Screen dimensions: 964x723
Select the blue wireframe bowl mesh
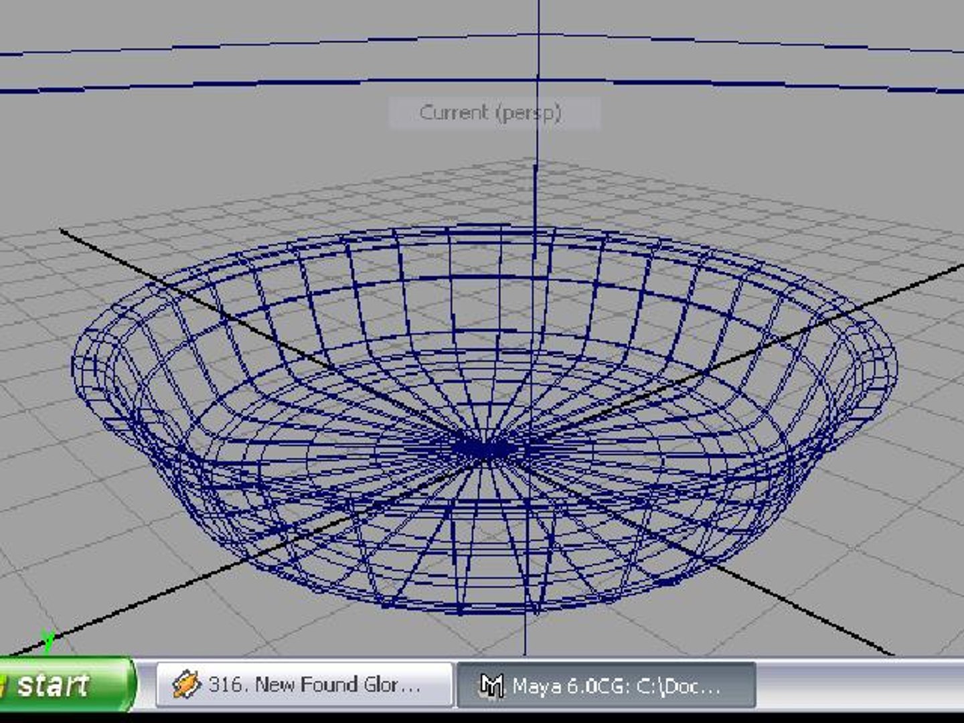click(x=483, y=419)
